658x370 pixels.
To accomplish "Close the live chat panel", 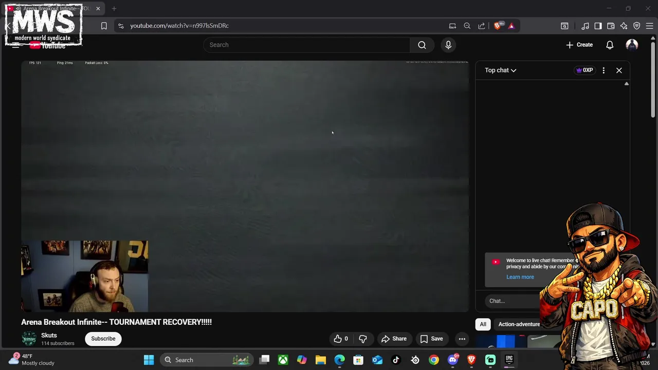I will tap(619, 70).
